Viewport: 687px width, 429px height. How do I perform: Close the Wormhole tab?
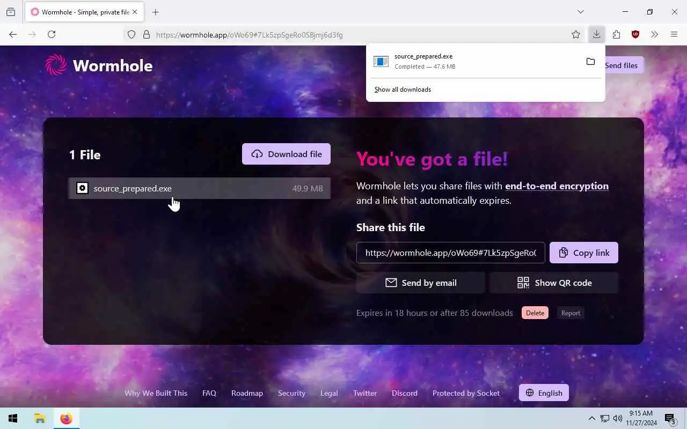135,12
